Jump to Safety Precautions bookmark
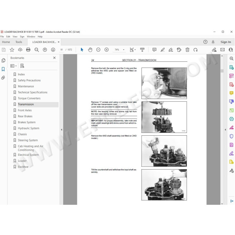The height and width of the screenshot is (235, 235). 29,80
